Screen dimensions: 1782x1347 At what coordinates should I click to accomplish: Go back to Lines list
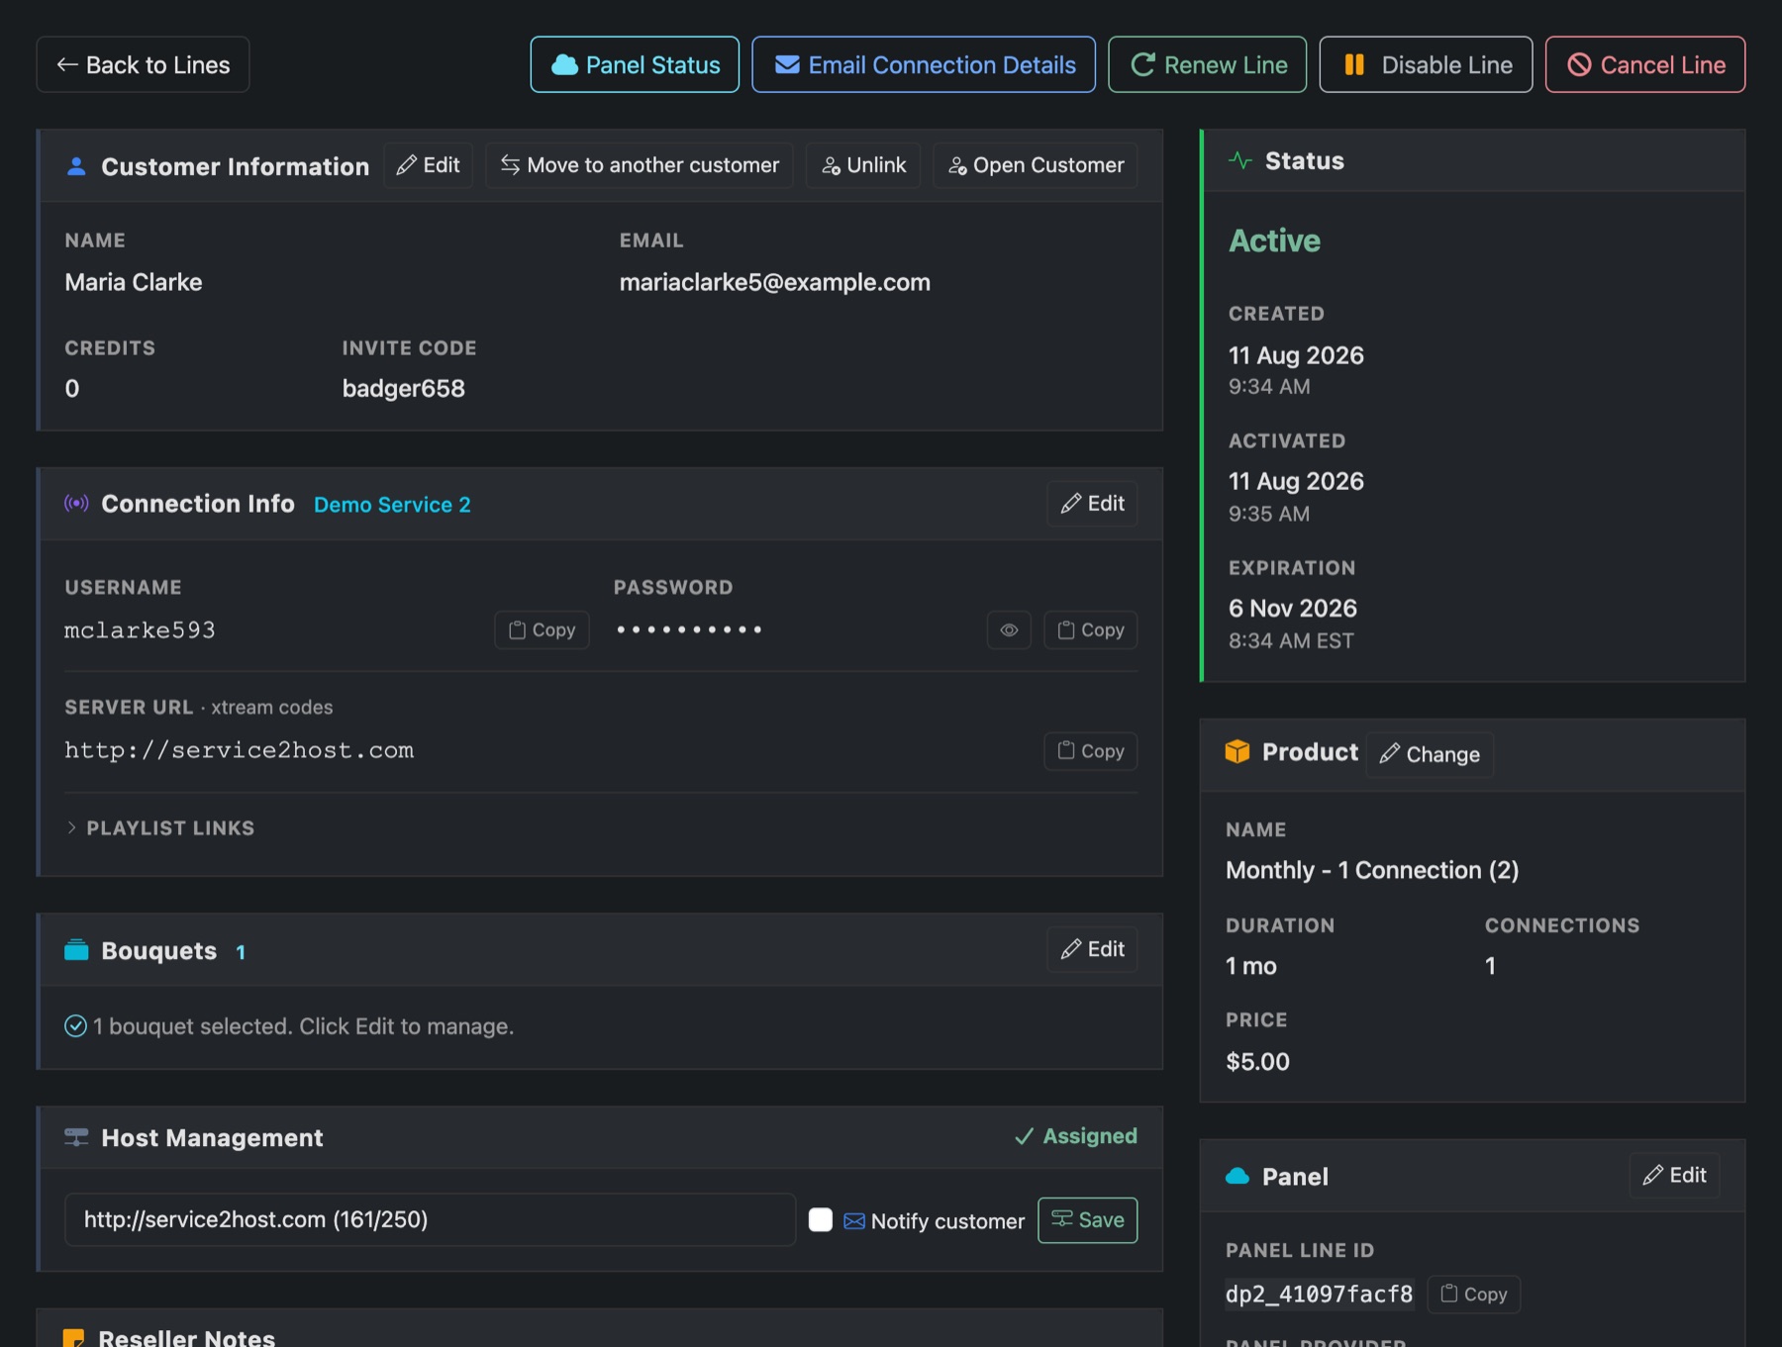tap(143, 64)
